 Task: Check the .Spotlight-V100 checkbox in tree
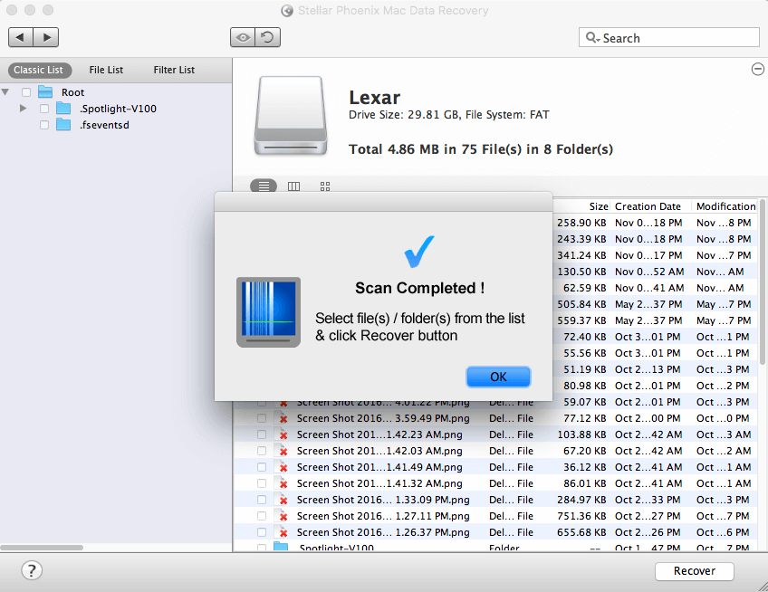44,109
